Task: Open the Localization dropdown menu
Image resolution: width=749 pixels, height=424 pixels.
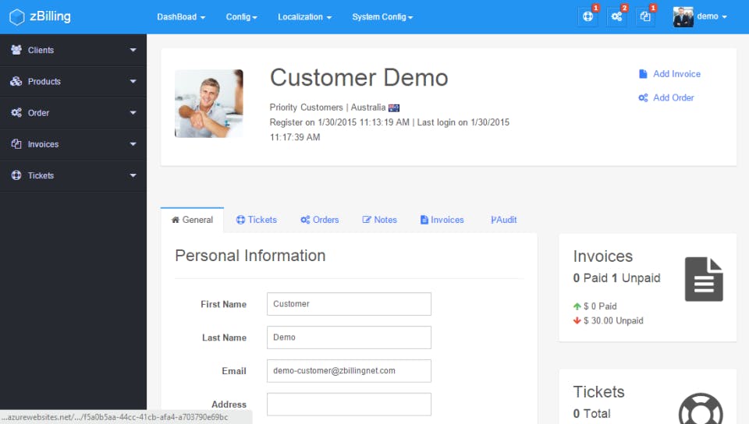Action: (x=305, y=16)
